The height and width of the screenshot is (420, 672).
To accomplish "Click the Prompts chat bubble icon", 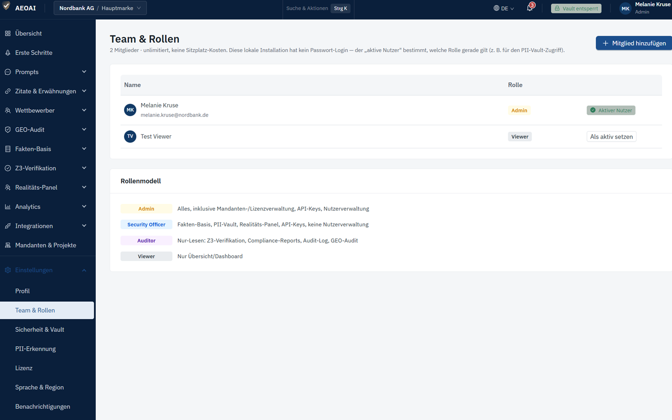I will pyautogui.click(x=7, y=72).
